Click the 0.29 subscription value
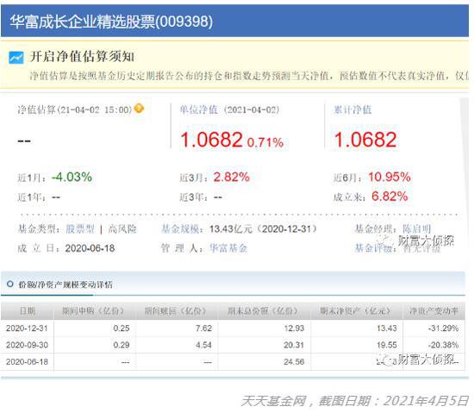The image size is (474, 413). click(x=122, y=345)
